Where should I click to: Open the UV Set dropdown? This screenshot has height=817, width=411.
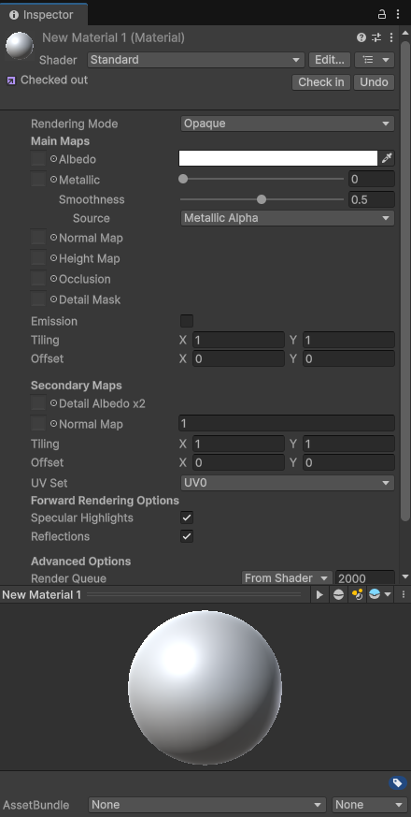[x=287, y=483]
